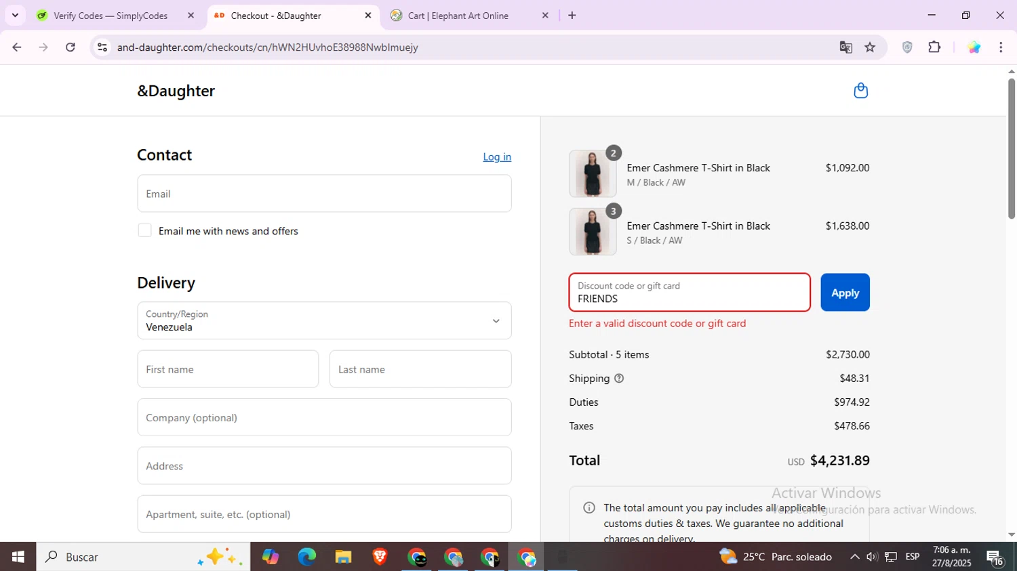
Task: Focus the Company (optional) field
Action: tap(324, 417)
